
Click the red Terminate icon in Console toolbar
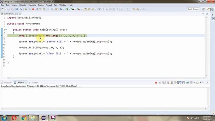(156, 83)
